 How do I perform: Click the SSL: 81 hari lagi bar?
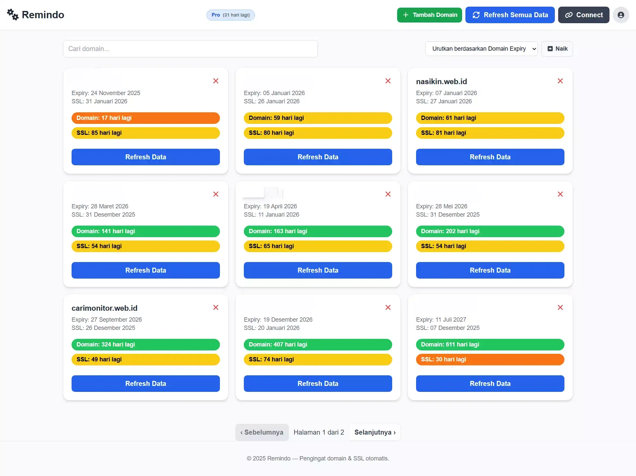point(490,133)
